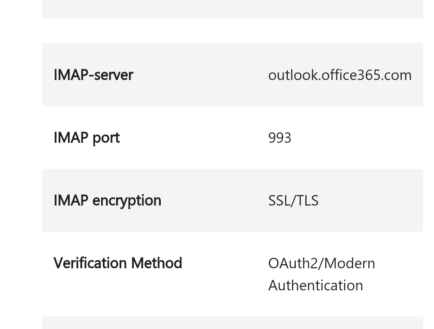This screenshot has width=434, height=329.
Task: Click the IMAP-server row label
Action: [93, 75]
